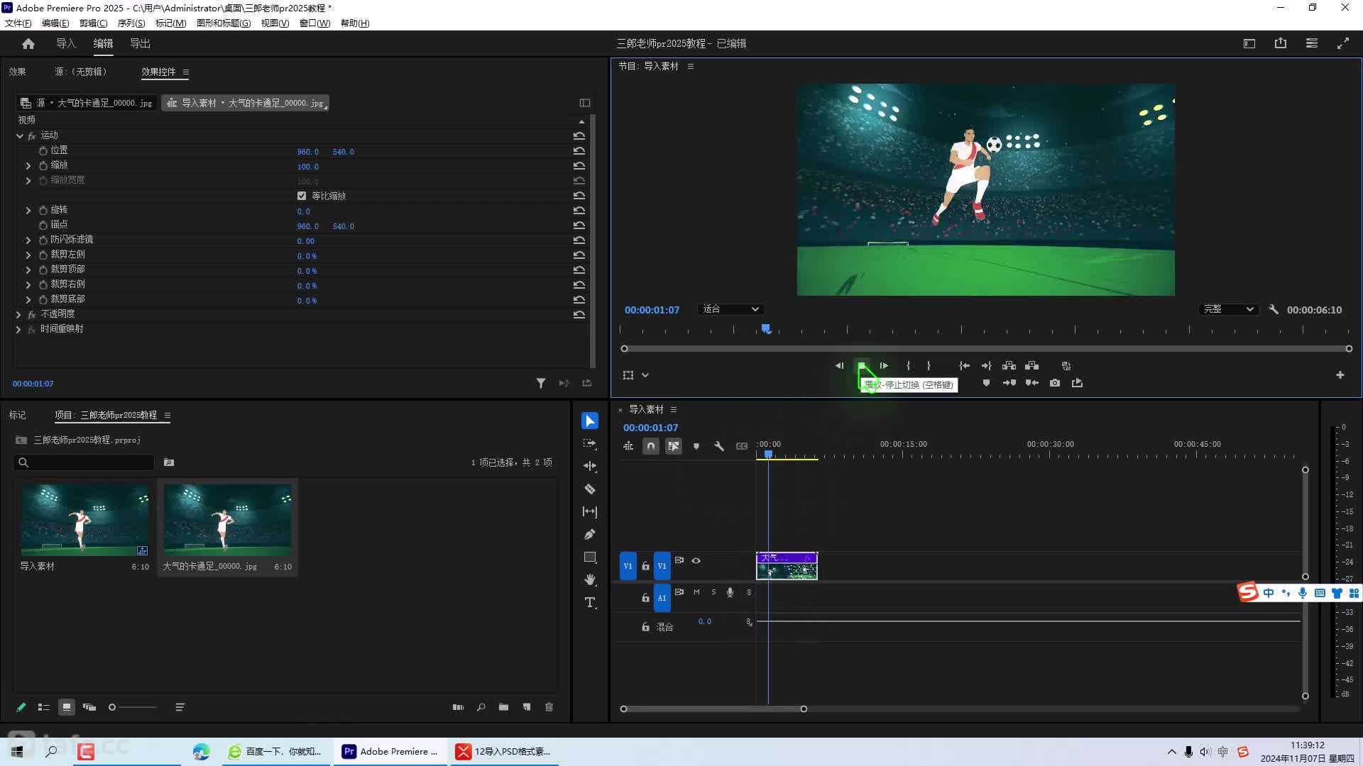Switch to 导入 workspace

66,43
